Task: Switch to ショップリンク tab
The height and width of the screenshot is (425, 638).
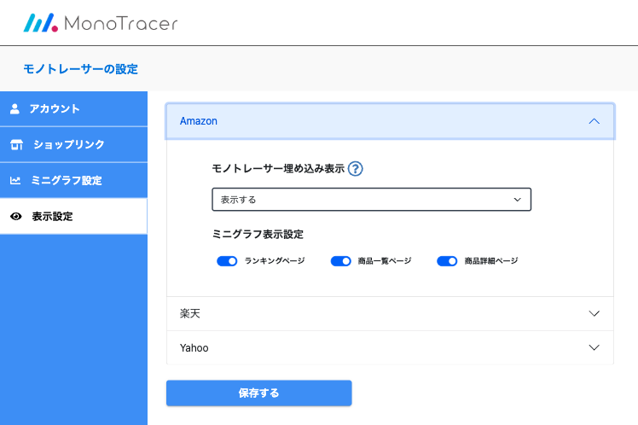Action: point(68,145)
